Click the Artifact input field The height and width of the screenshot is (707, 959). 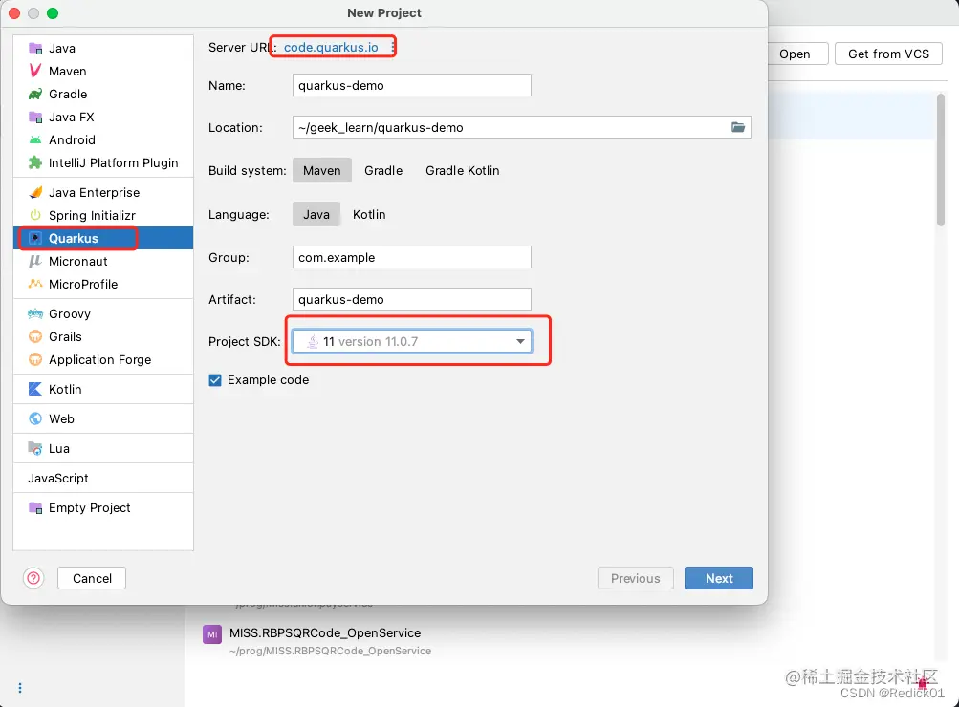pyautogui.click(x=412, y=299)
